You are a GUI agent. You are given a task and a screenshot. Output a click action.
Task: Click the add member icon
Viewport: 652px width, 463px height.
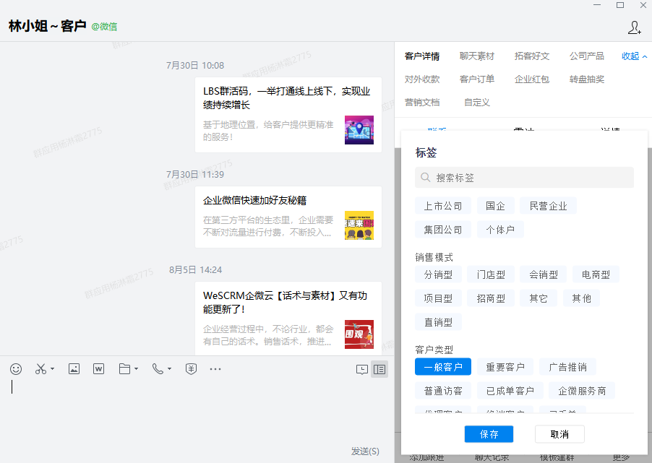[635, 27]
